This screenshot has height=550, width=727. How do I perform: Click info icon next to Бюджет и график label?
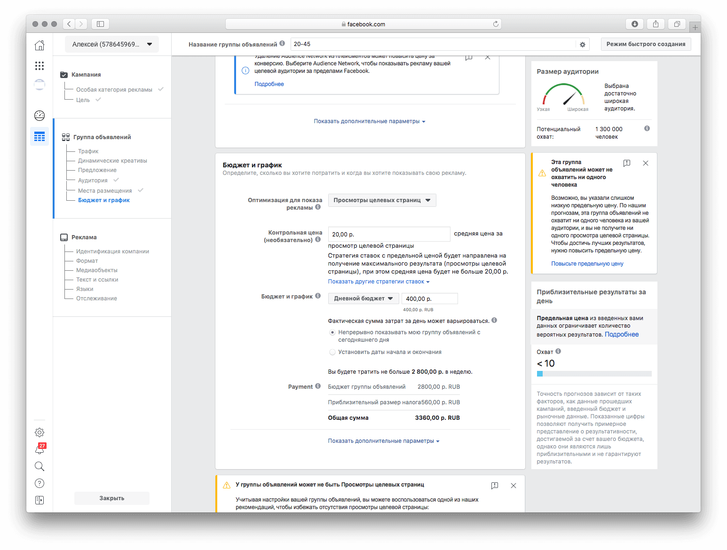tap(318, 296)
